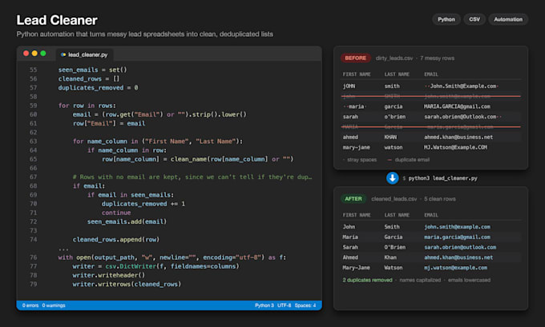The image size is (545, 327).
Task: Click the red window dot
Action: (26, 53)
